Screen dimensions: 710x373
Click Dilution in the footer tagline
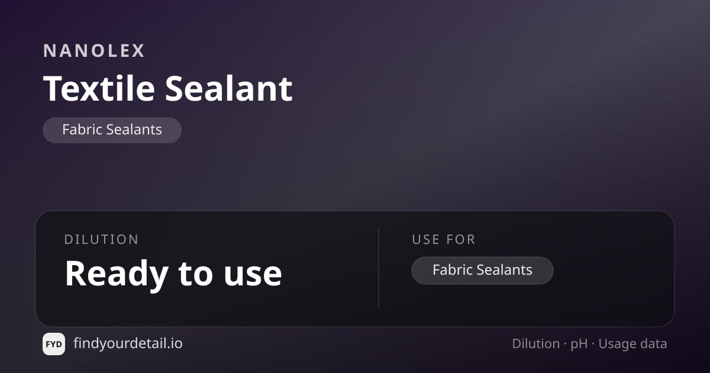pos(536,344)
